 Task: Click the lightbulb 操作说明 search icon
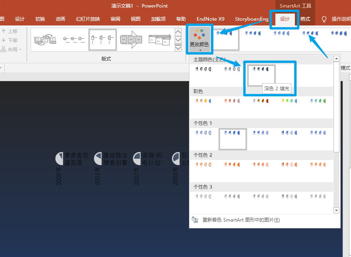324,19
